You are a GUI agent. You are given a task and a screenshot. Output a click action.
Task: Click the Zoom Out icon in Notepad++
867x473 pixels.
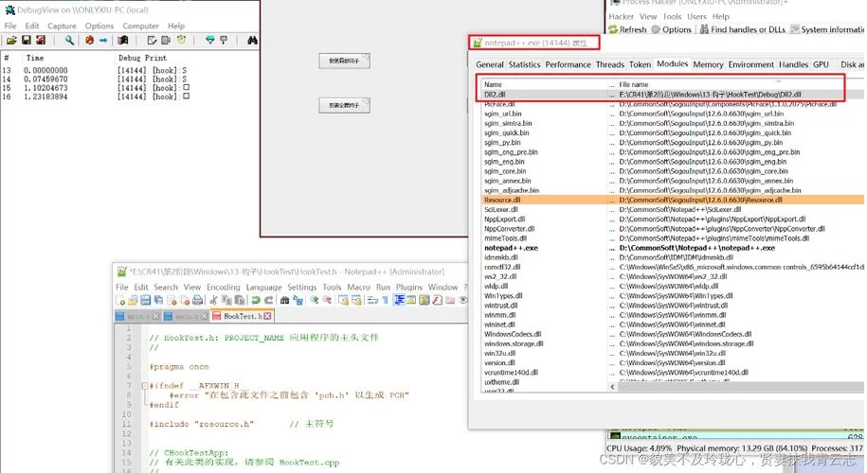tap(327, 300)
